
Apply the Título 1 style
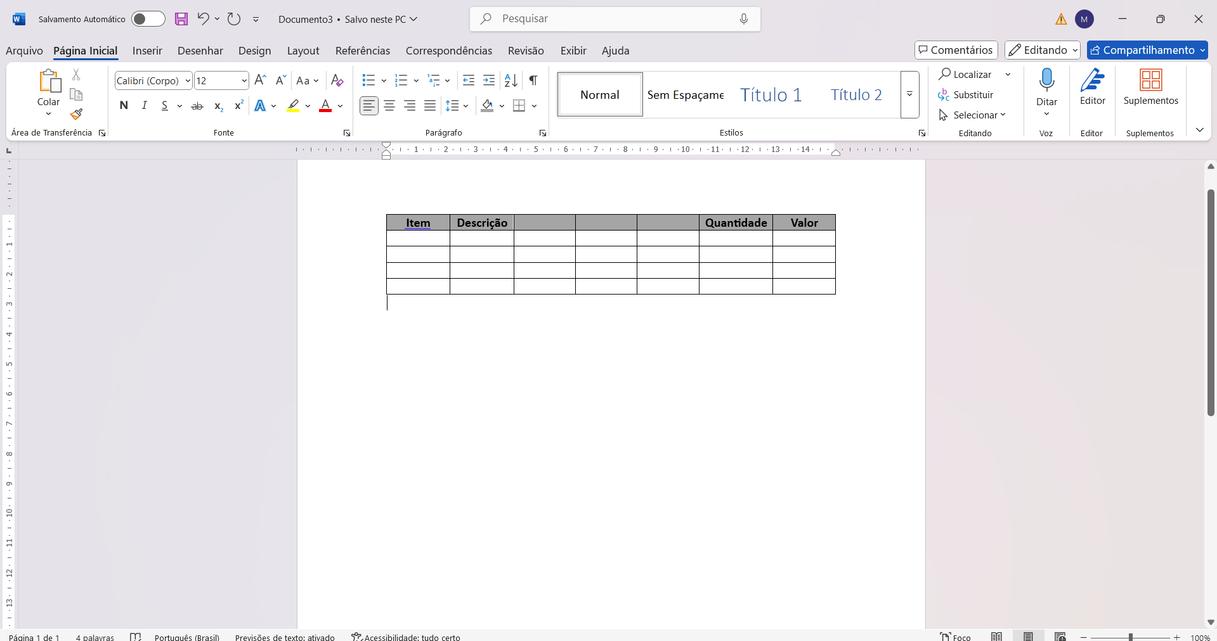click(771, 94)
